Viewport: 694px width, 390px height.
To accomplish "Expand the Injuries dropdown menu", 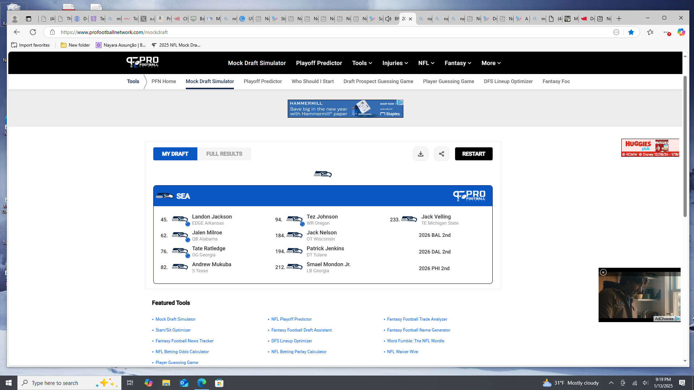I will 395,63.
